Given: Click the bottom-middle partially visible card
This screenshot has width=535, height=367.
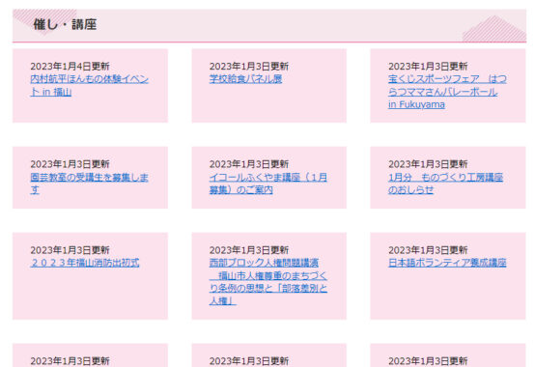Looking at the screenshot, I should [268, 355].
